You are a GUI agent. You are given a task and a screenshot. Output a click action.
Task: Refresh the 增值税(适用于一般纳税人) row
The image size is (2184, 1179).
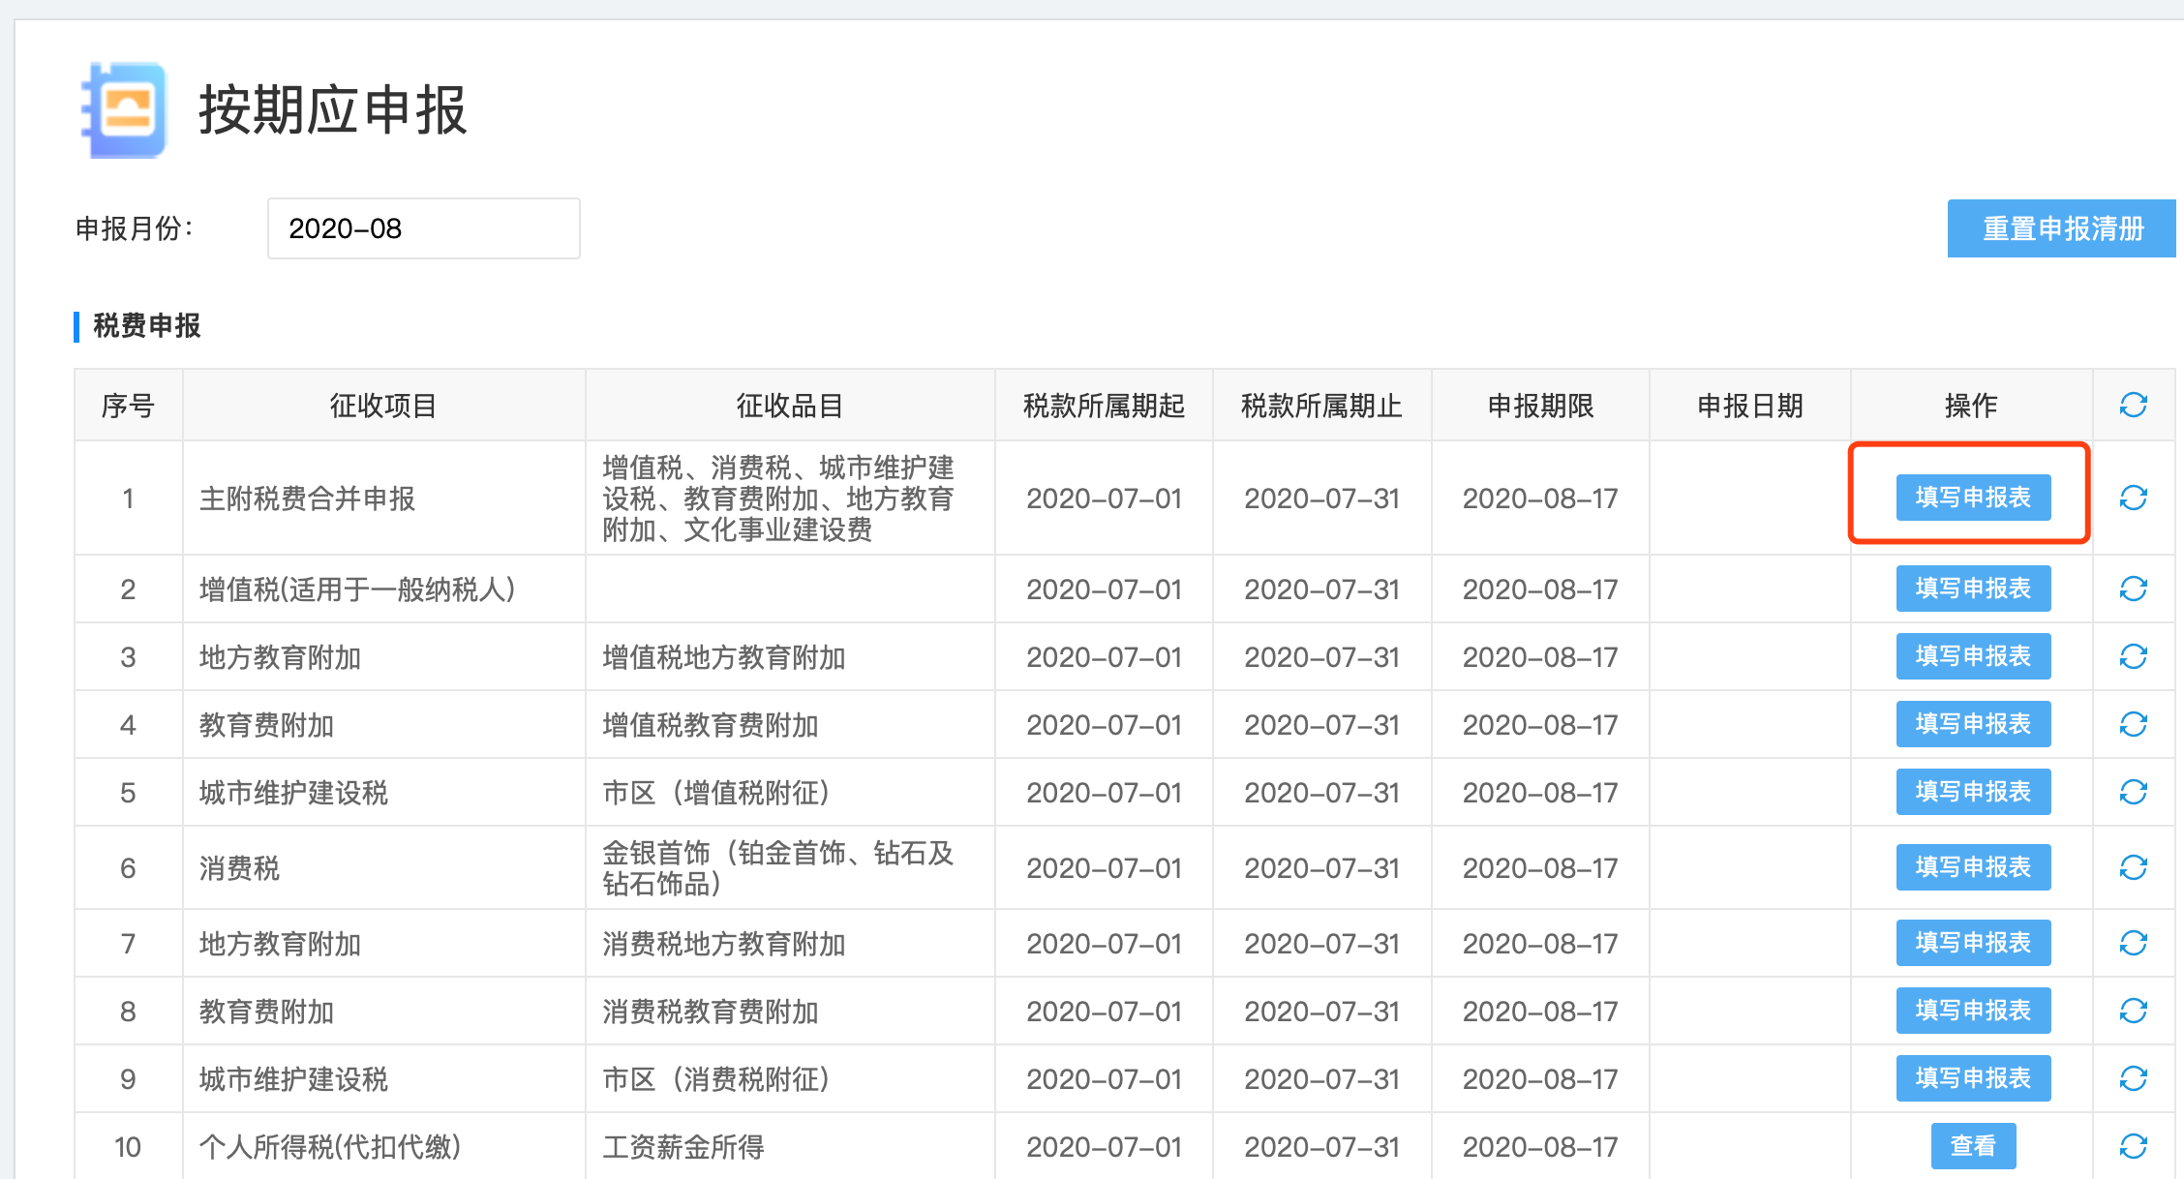tap(2133, 589)
